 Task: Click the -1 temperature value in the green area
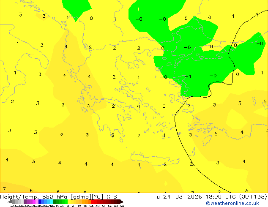188,76
